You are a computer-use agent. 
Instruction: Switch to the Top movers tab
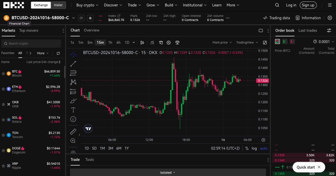coord(29,31)
